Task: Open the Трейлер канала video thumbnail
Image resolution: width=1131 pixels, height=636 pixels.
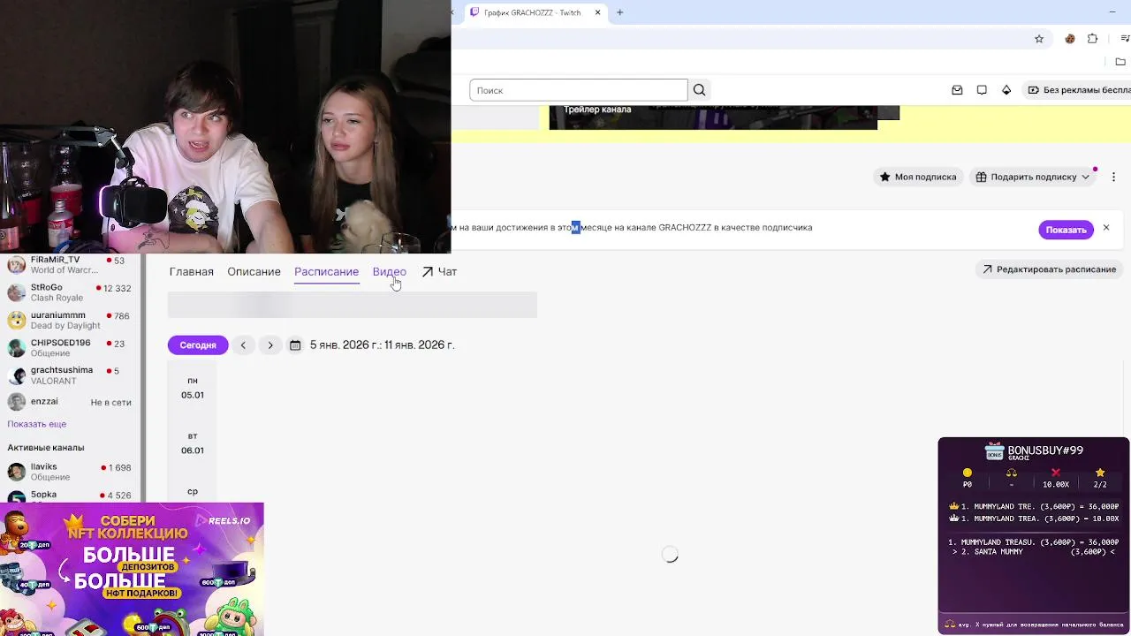Action: [x=713, y=117]
